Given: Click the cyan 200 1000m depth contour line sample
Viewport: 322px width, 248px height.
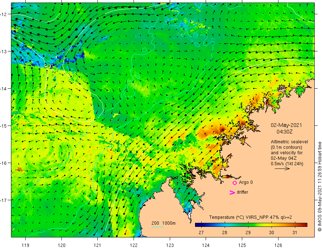Looking at the screenshot, I should coord(158,227).
